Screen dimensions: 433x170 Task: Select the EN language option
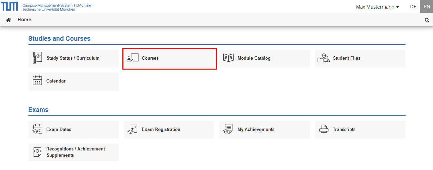tap(427, 7)
